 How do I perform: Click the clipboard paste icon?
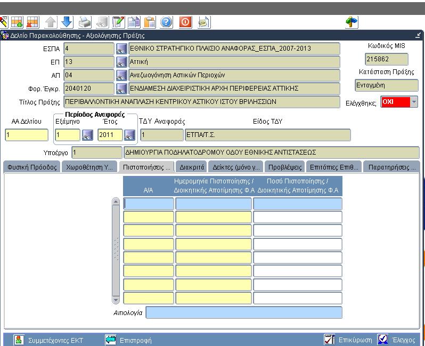[x=150, y=22]
